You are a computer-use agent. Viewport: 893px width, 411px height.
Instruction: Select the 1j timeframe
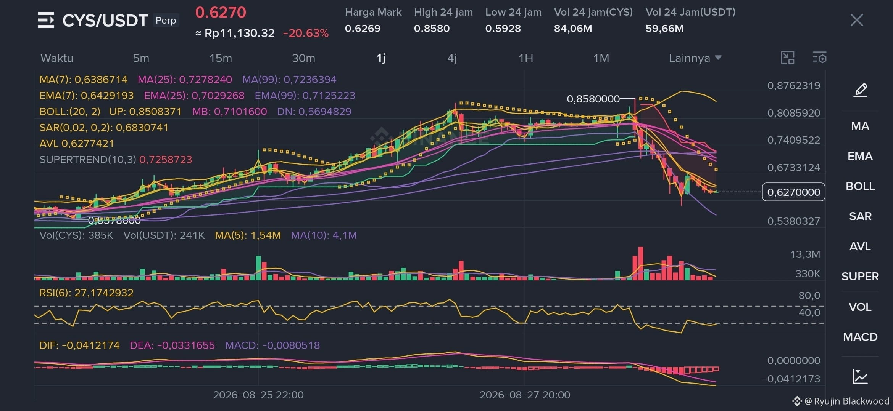(381, 58)
